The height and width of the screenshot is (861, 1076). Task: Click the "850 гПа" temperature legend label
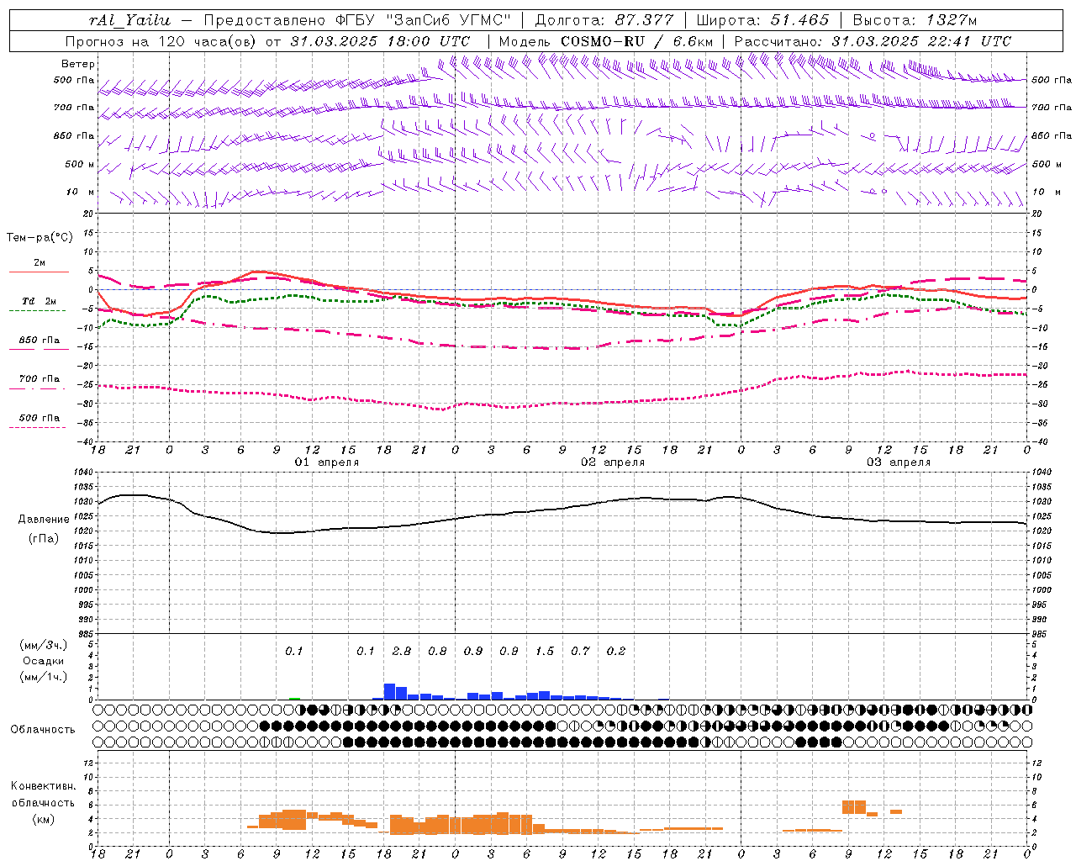click(40, 341)
